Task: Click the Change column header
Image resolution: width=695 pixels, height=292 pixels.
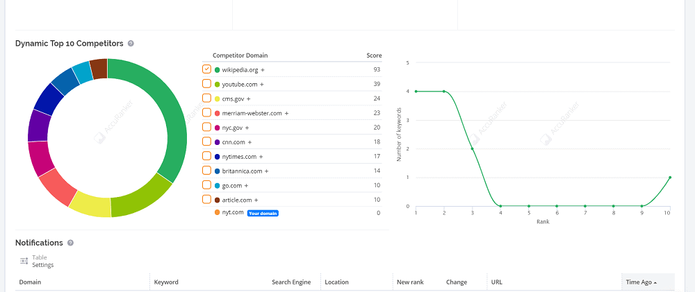Action: tap(457, 282)
